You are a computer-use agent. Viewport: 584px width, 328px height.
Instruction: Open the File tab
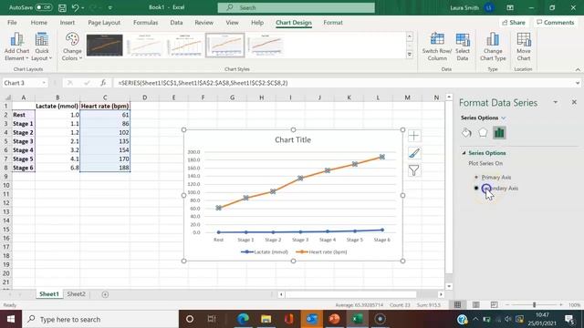(12, 23)
